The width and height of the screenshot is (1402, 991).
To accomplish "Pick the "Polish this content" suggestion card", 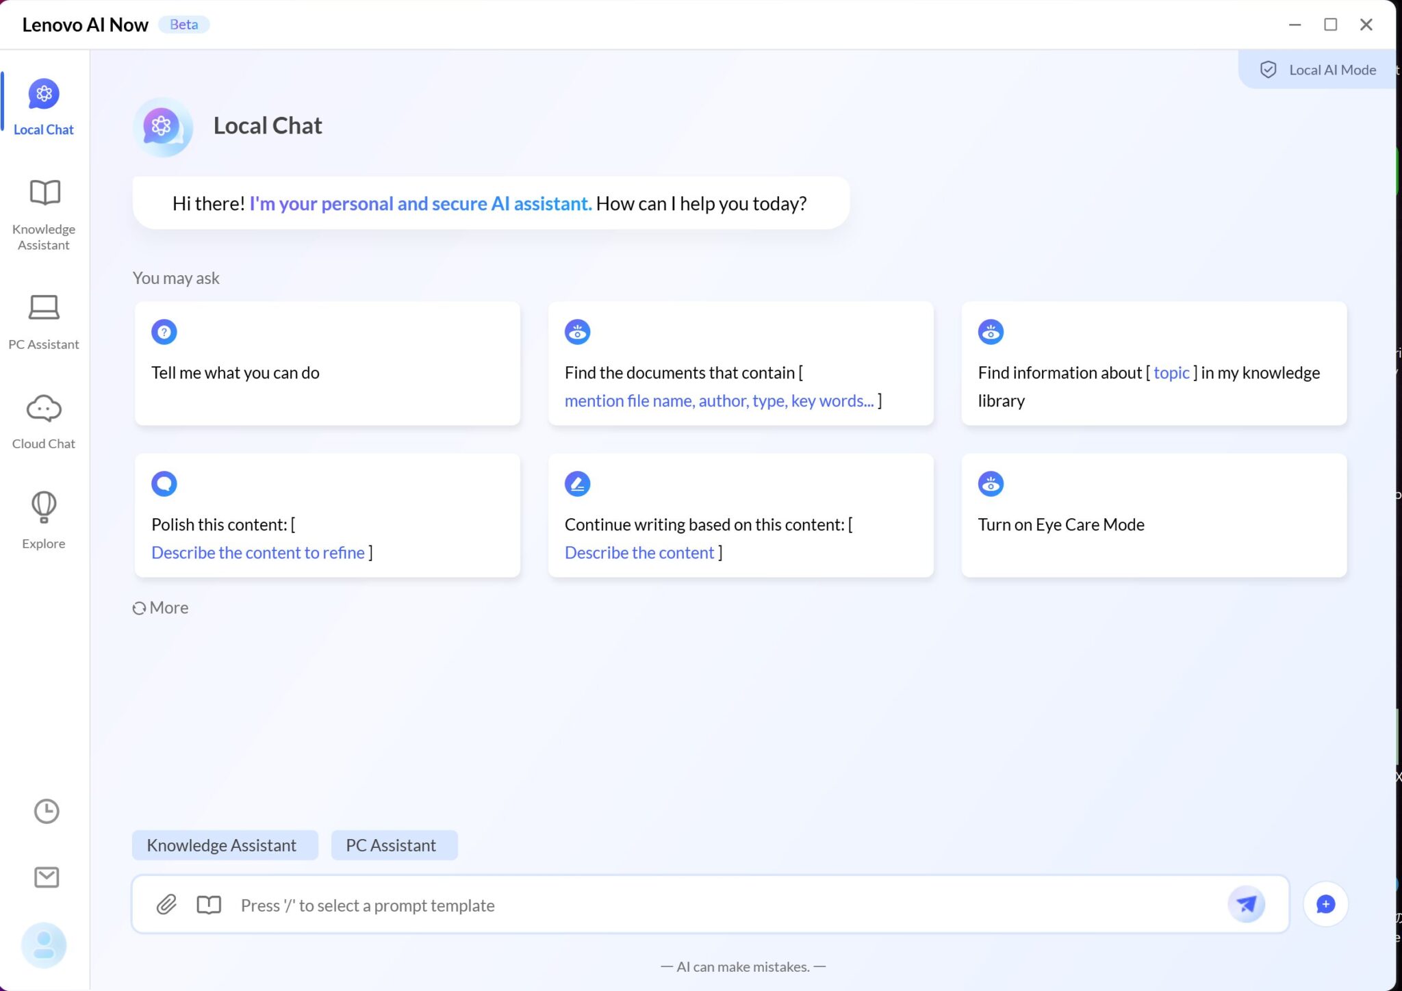I will click(x=327, y=515).
